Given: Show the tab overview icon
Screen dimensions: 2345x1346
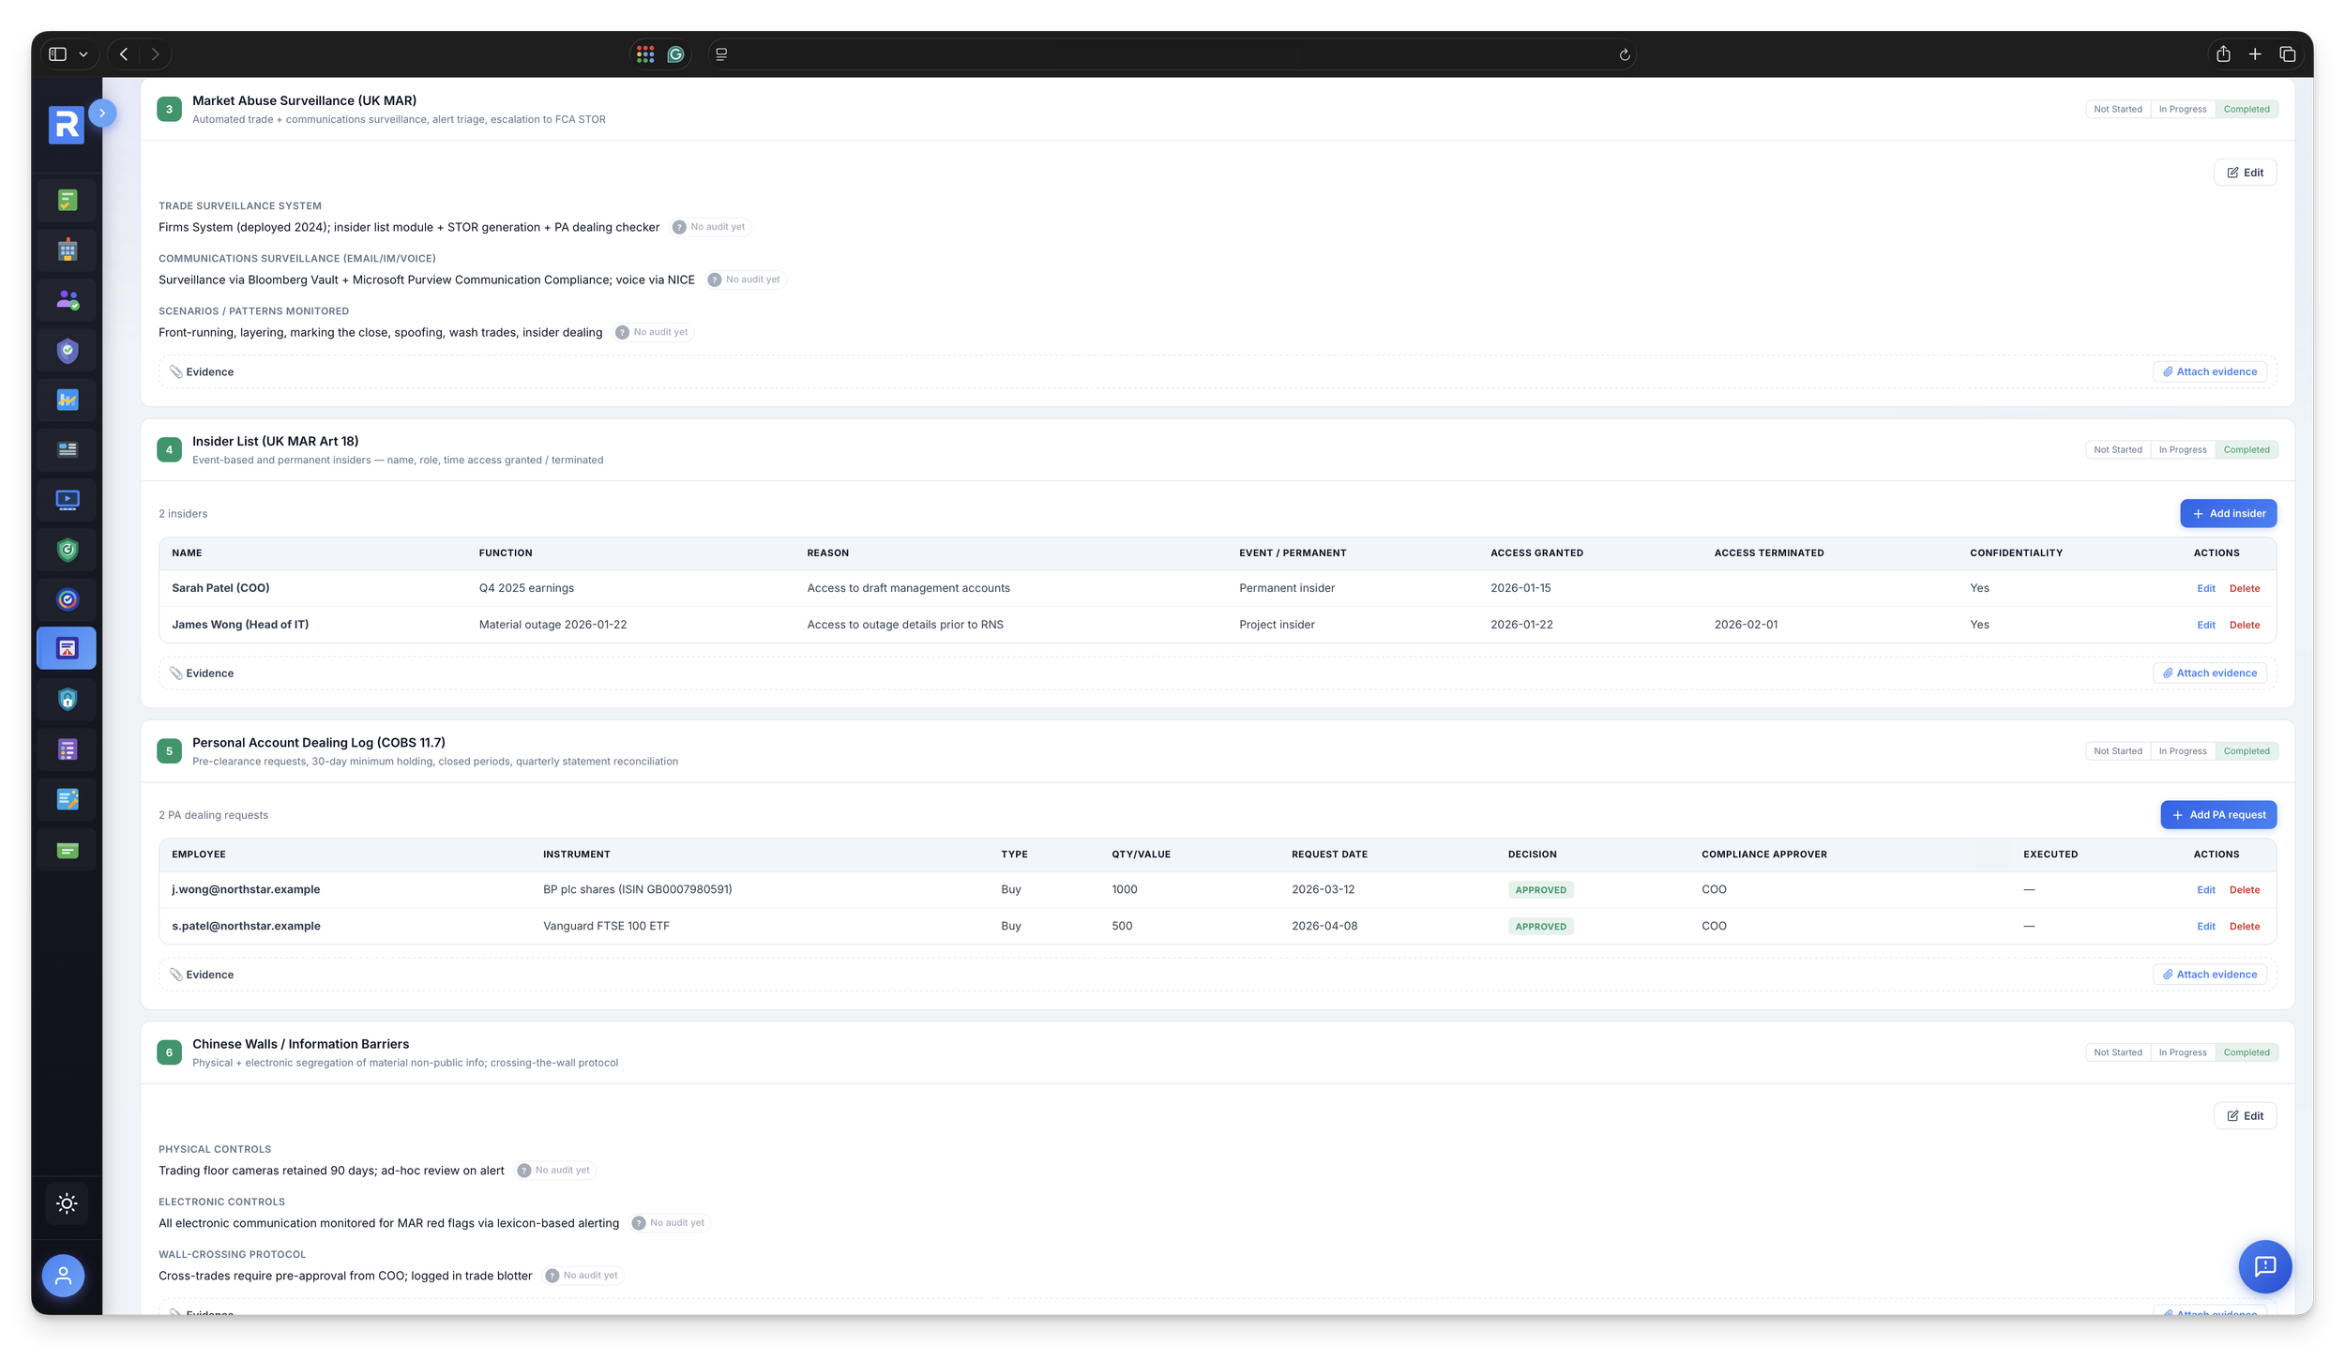Looking at the screenshot, I should [x=2287, y=54].
